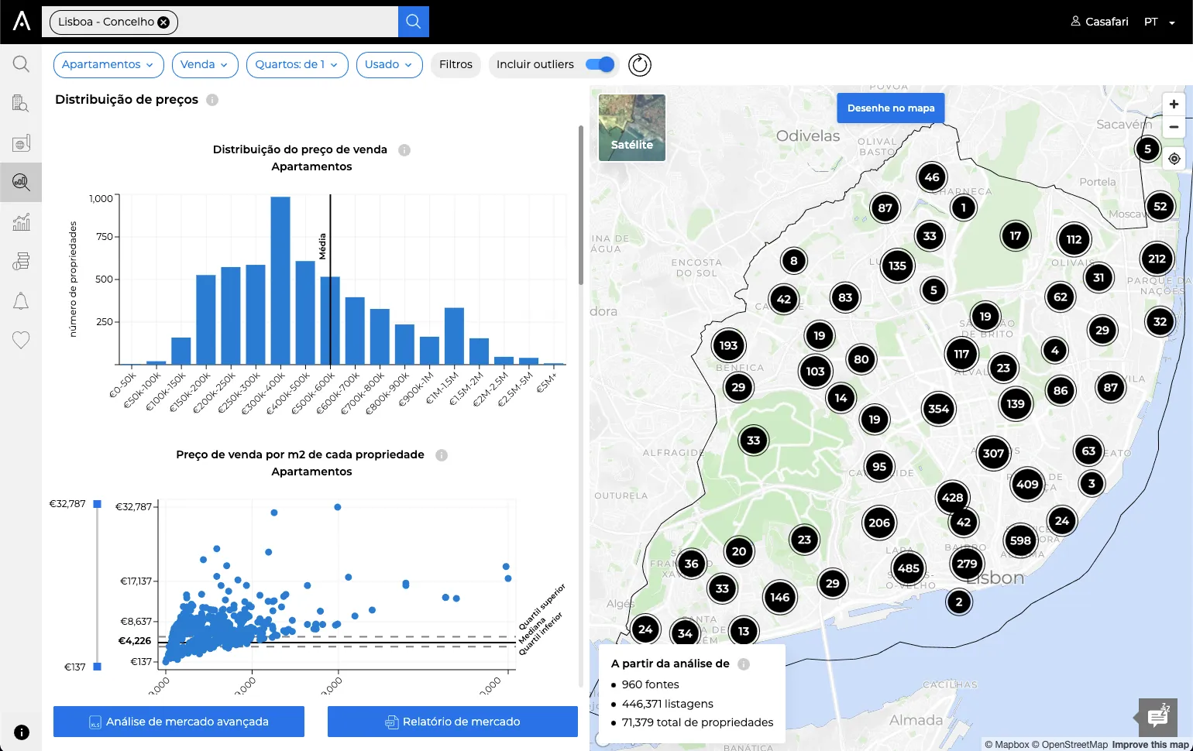This screenshot has height=751, width=1193.
Task: Expand the Quartos: de 1 dropdown
Action: tap(297, 65)
